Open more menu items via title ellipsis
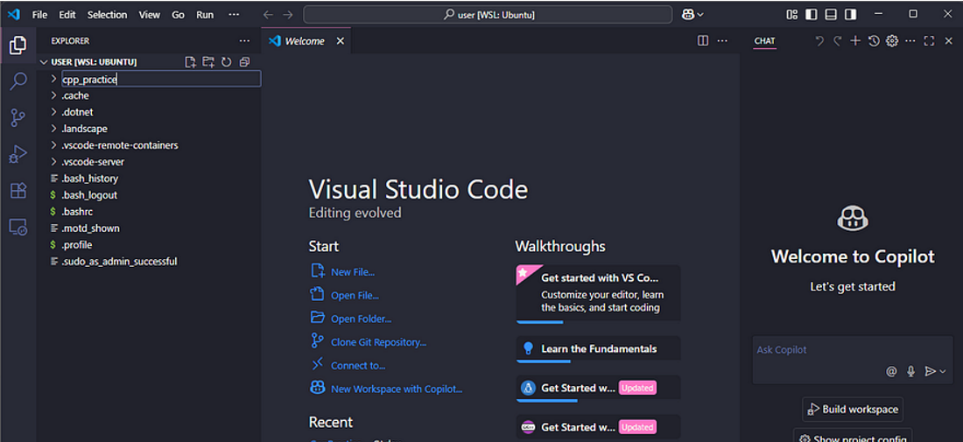The image size is (963, 442). tap(234, 14)
